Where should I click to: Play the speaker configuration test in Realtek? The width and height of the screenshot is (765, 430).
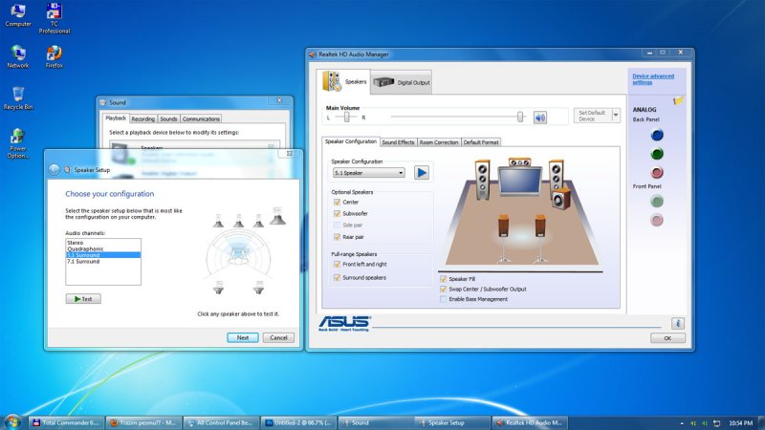pos(422,173)
